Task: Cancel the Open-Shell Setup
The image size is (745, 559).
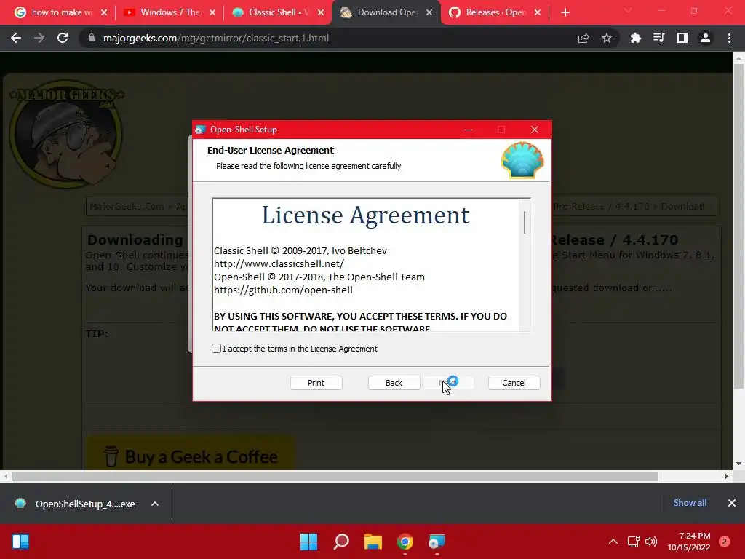Action: coord(514,383)
